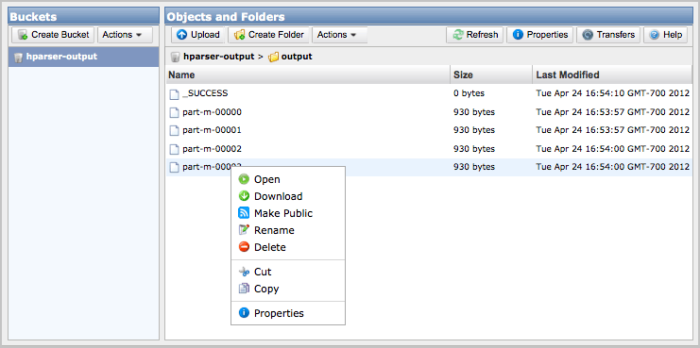Choose Download from the context menu
Screen dimensions: 700x348
click(288, 196)
